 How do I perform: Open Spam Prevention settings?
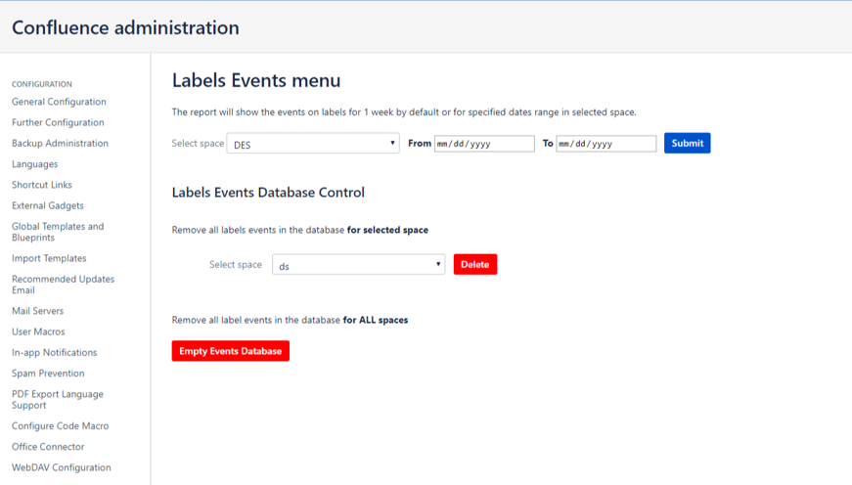[48, 374]
